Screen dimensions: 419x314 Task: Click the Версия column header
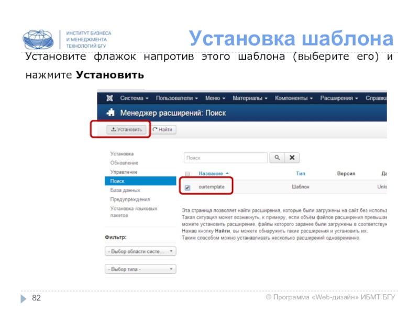[x=346, y=174]
